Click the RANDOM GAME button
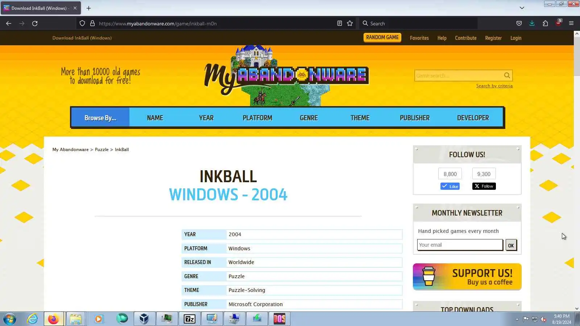Image resolution: width=580 pixels, height=326 pixels. pos(382,38)
